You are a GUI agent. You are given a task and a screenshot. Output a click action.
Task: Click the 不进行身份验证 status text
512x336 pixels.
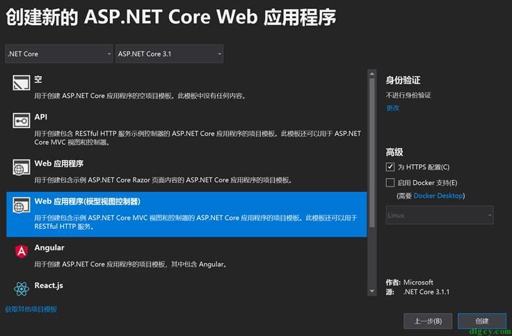[408, 95]
